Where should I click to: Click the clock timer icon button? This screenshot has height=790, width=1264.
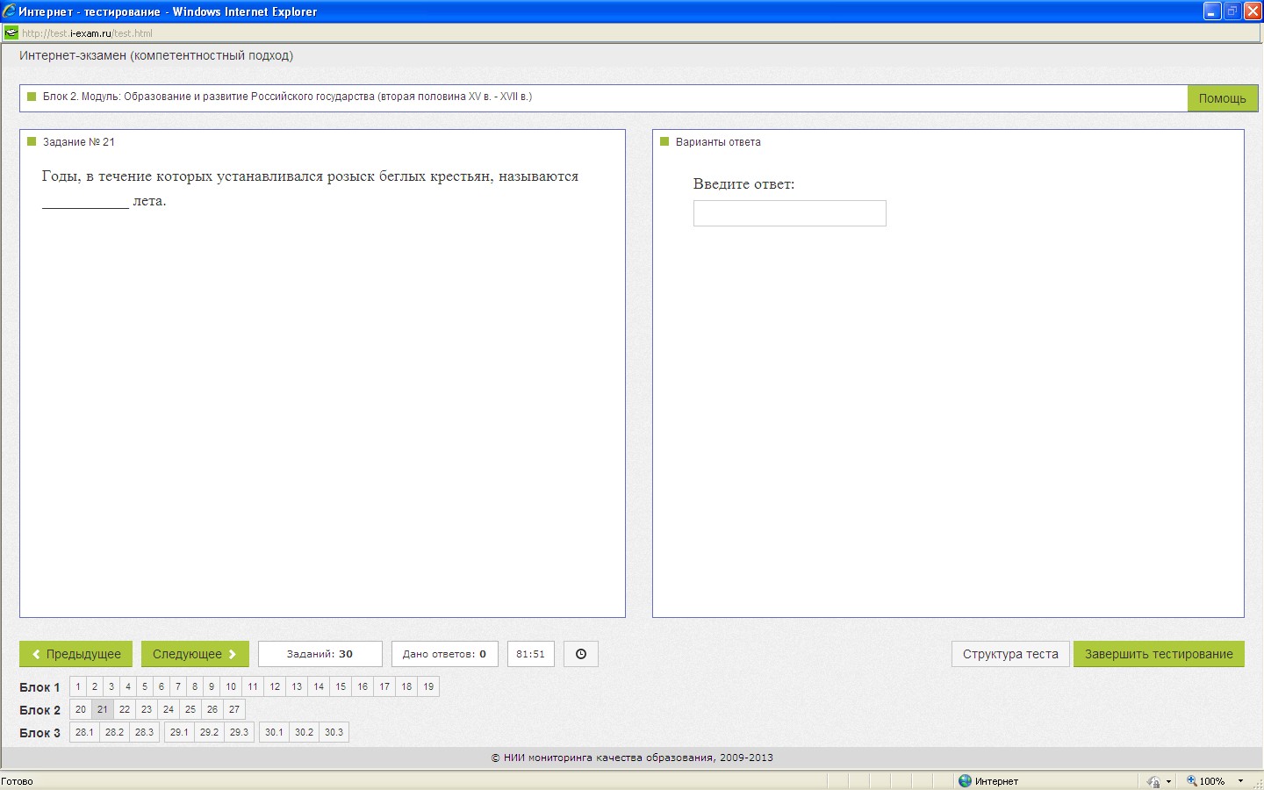580,654
